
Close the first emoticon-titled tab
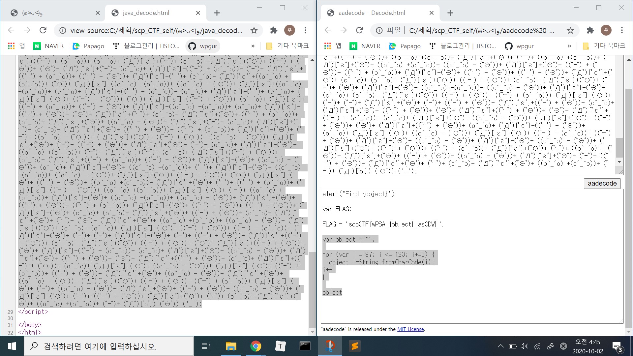(98, 13)
